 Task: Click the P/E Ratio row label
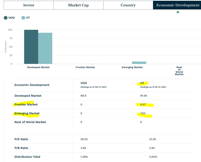click(21, 139)
